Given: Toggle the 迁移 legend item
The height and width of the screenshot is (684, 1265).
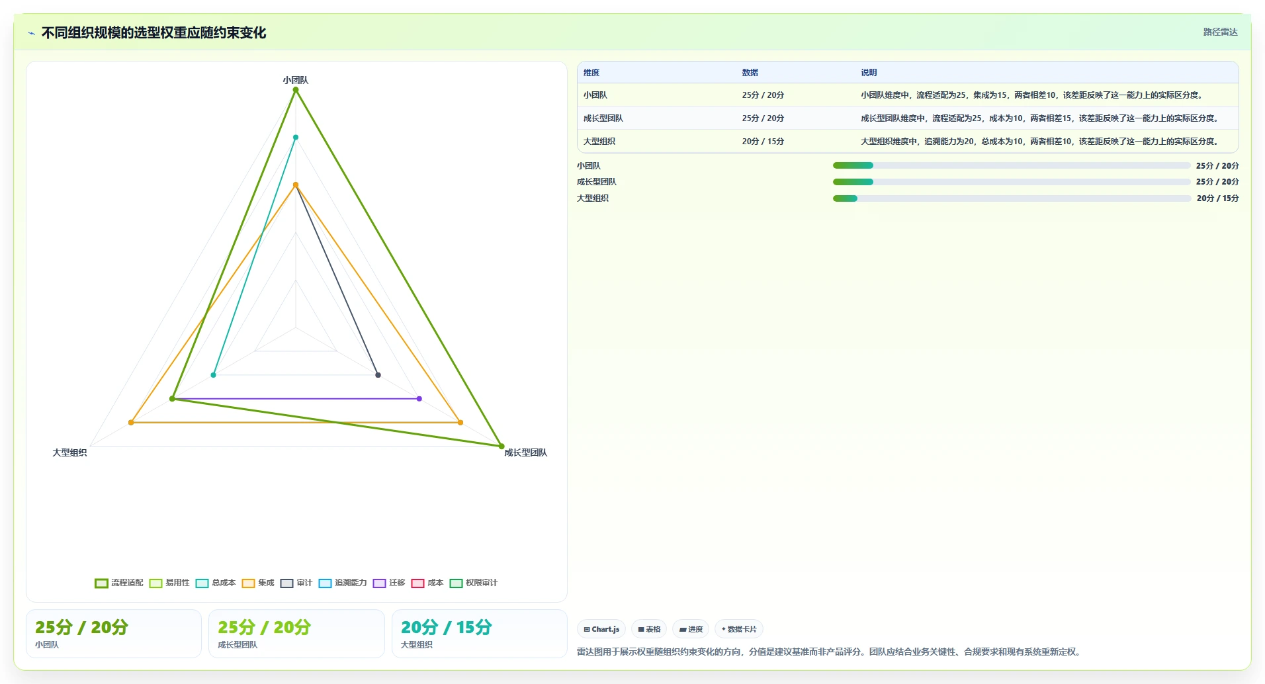Looking at the screenshot, I should tap(389, 583).
